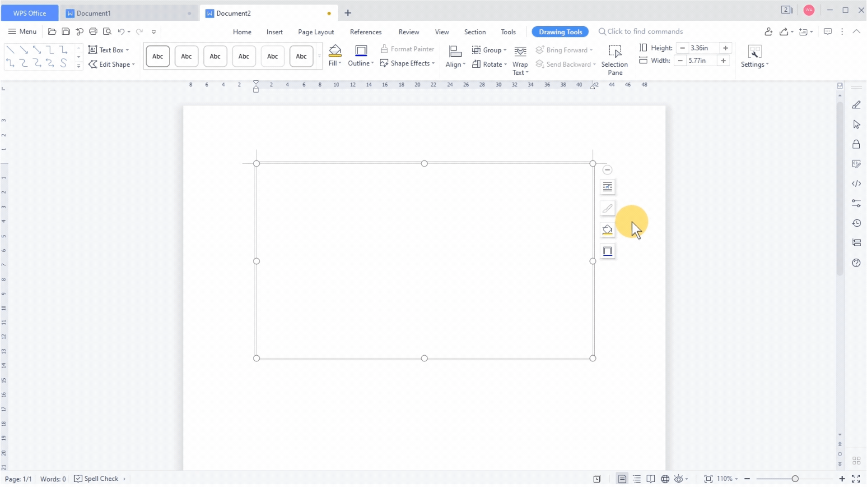Screen dimensions: 867x487
Task: Switch to web layout view via globe icon
Action: [665, 479]
